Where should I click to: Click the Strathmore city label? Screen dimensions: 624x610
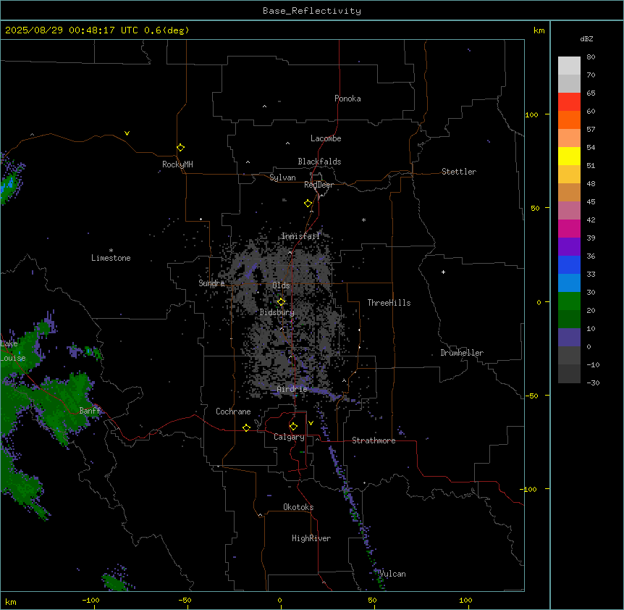pos(374,440)
